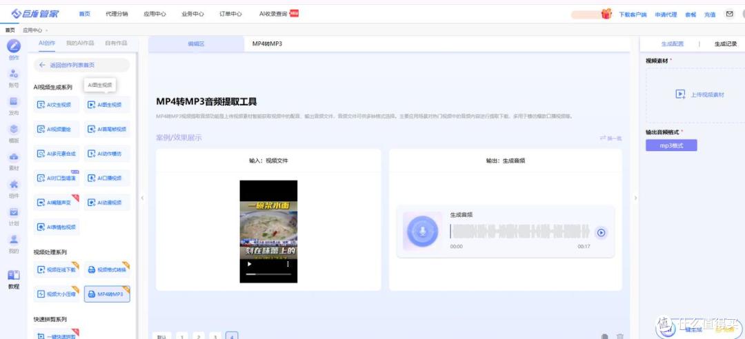Click the trash icon below the showcase
The width and height of the screenshot is (745, 339).
[619, 336]
